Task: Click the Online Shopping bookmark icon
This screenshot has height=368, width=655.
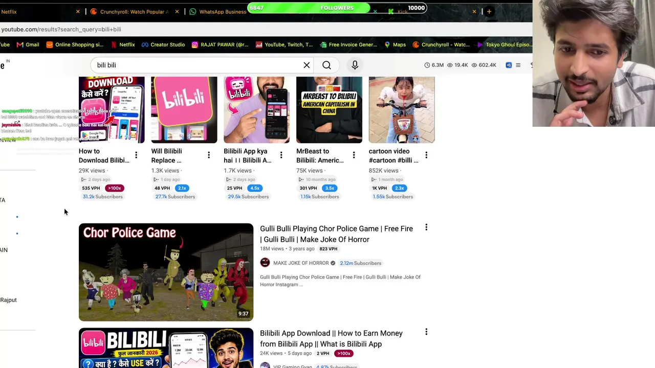Action: click(x=49, y=44)
